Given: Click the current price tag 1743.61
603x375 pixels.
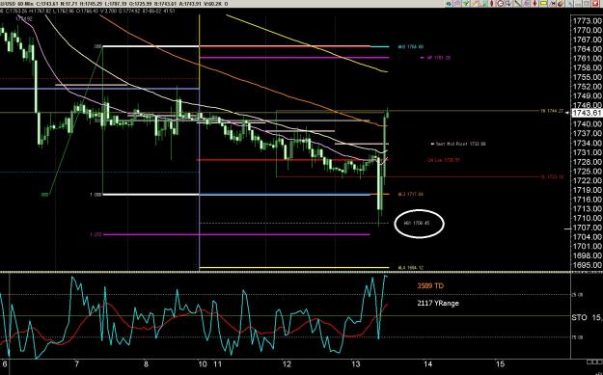Looking at the screenshot, I should tap(587, 113).
